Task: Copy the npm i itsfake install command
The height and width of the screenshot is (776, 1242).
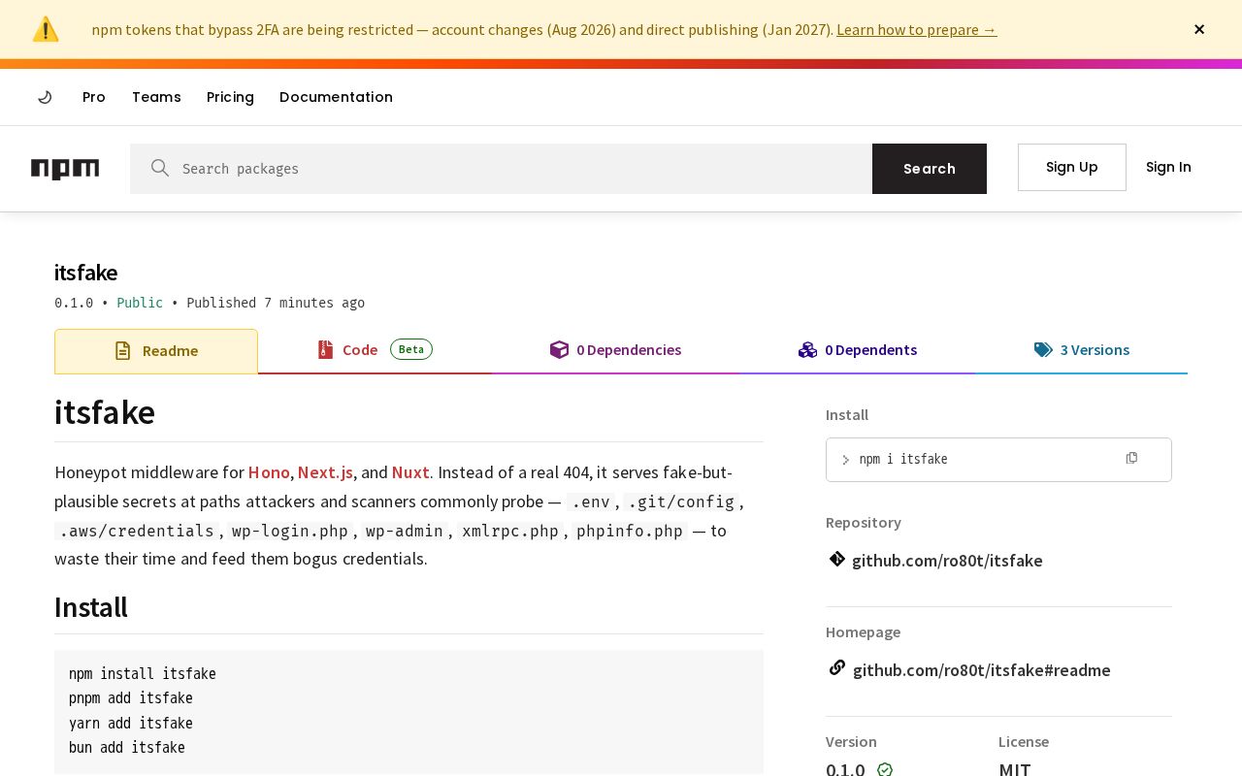Action: (x=1131, y=458)
